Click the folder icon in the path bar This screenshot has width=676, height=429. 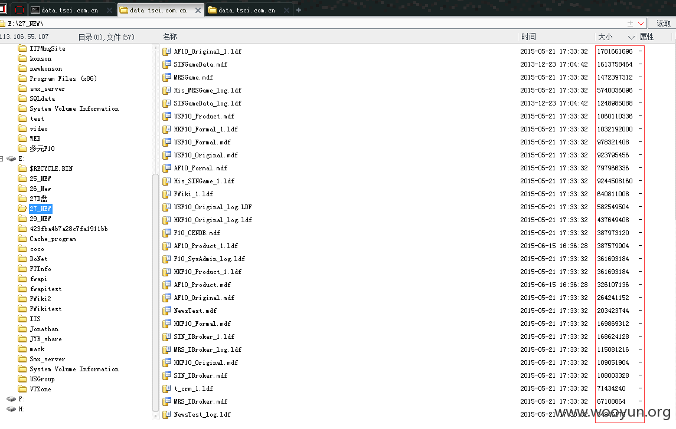[x=2, y=24]
